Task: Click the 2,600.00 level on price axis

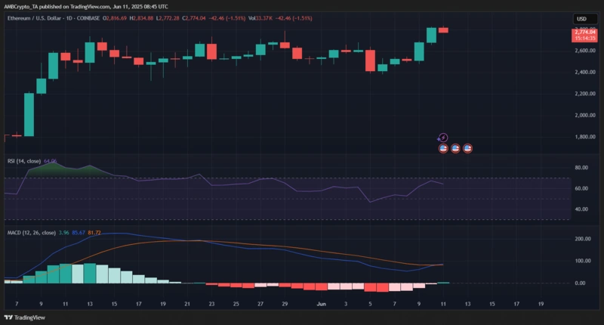Action: 585,51
